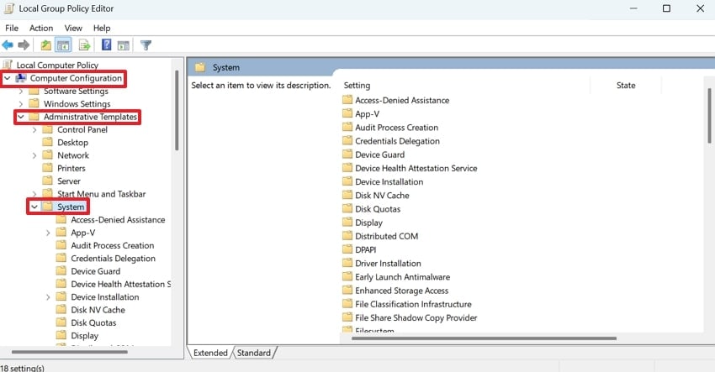Click the Export List toolbar icon

(84, 45)
